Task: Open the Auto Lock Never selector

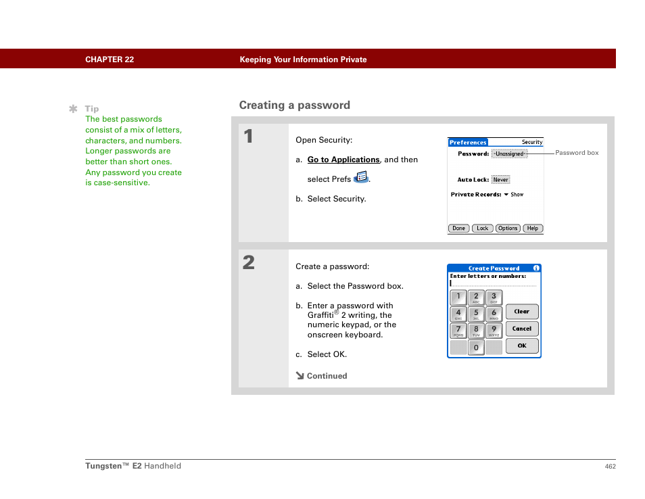Action: (x=500, y=180)
